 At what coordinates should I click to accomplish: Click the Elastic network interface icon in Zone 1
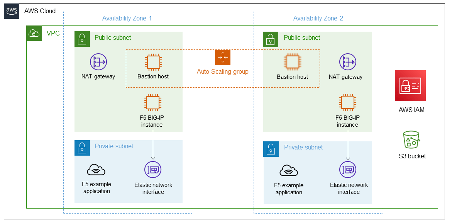[x=153, y=169]
